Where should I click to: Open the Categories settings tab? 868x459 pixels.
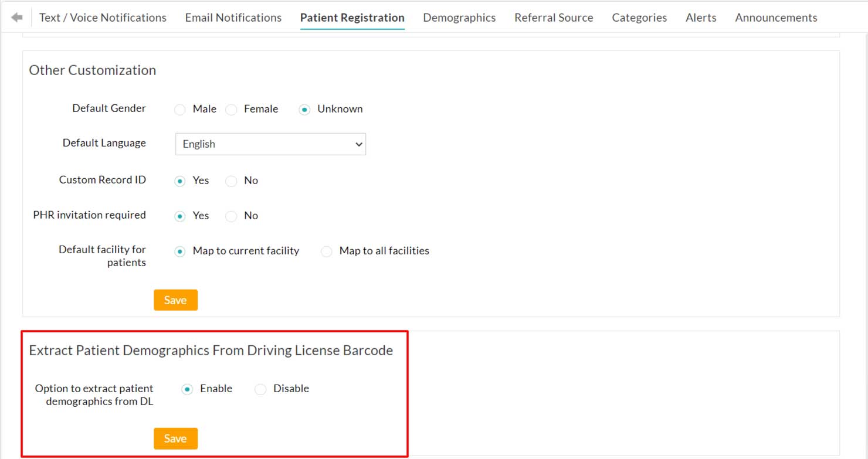[x=639, y=18]
